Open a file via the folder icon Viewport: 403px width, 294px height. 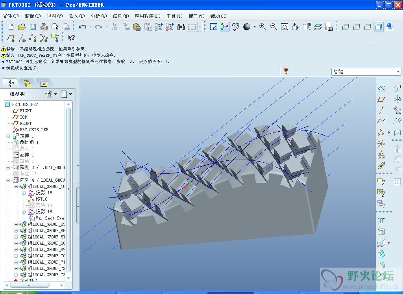click(x=22, y=27)
